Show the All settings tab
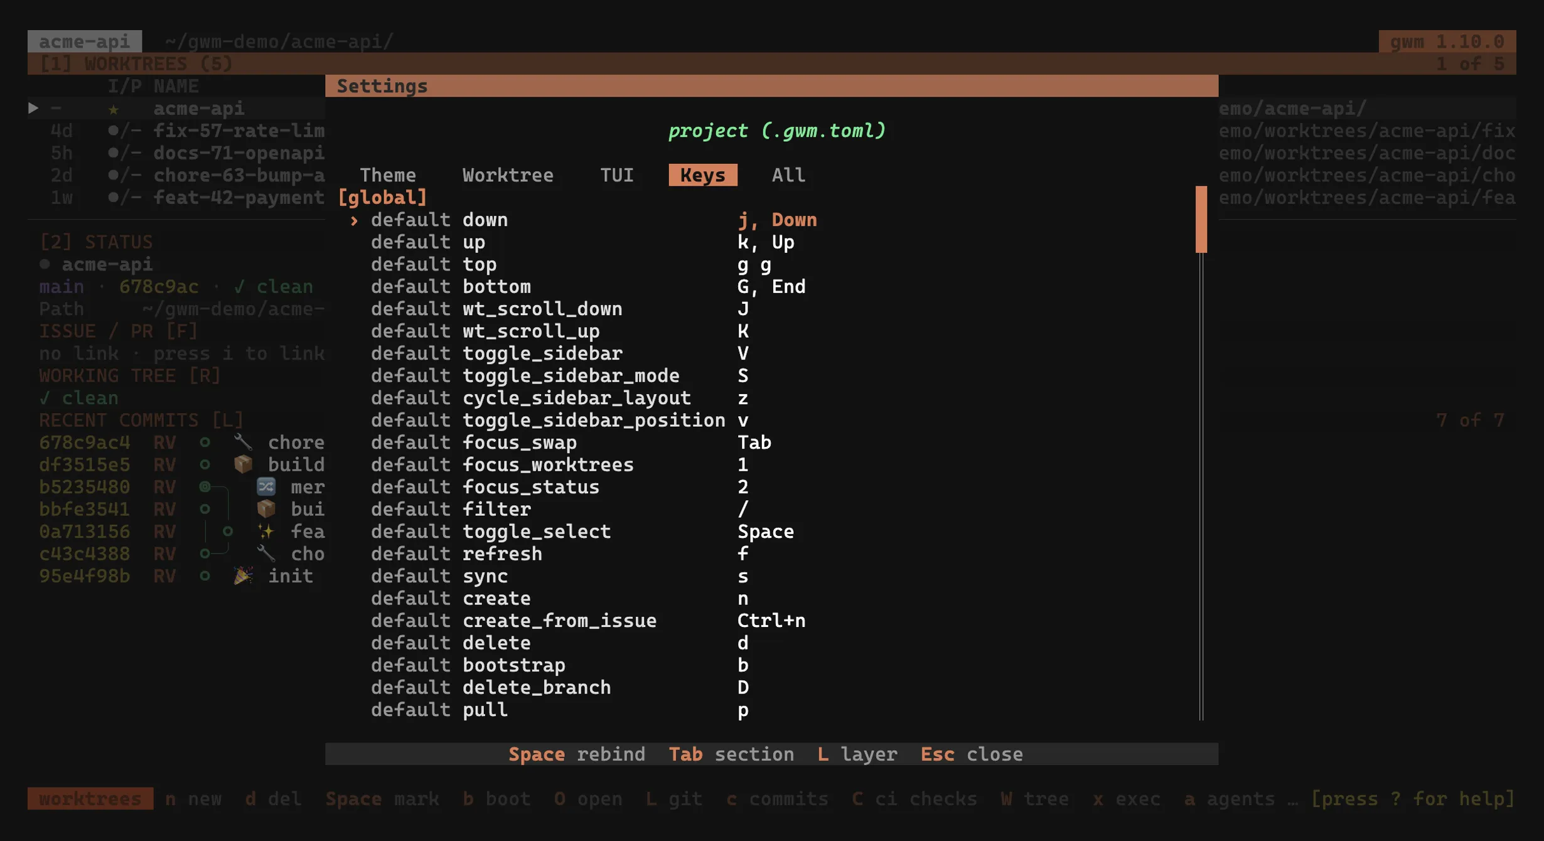The image size is (1544, 841). (788, 175)
